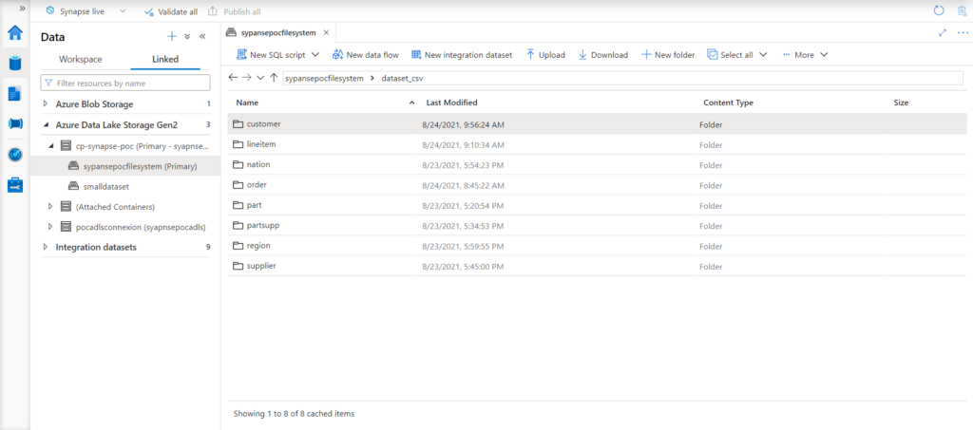The height and width of the screenshot is (430, 973).
Task: Go back with the left arrow
Action: [x=233, y=78]
